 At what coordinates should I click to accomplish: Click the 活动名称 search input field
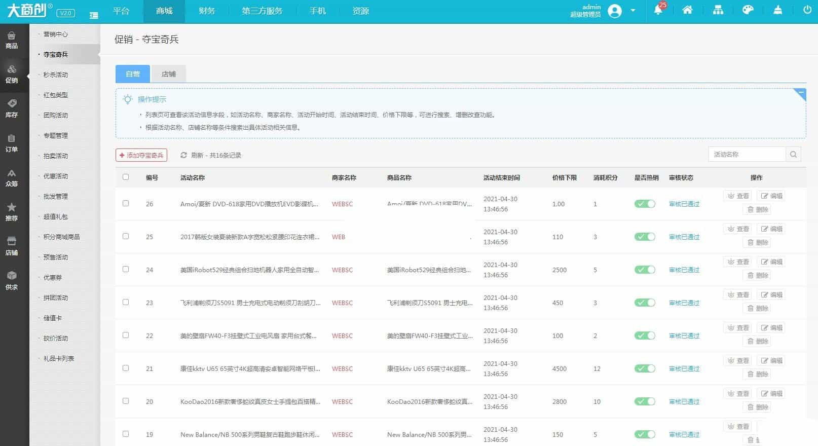tap(747, 155)
